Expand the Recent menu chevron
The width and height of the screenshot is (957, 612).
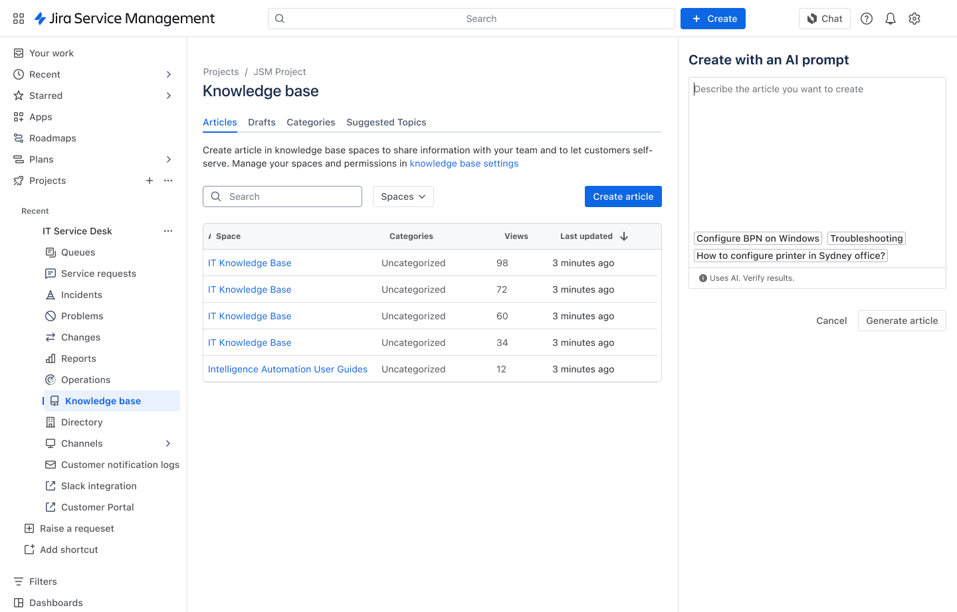click(x=169, y=74)
